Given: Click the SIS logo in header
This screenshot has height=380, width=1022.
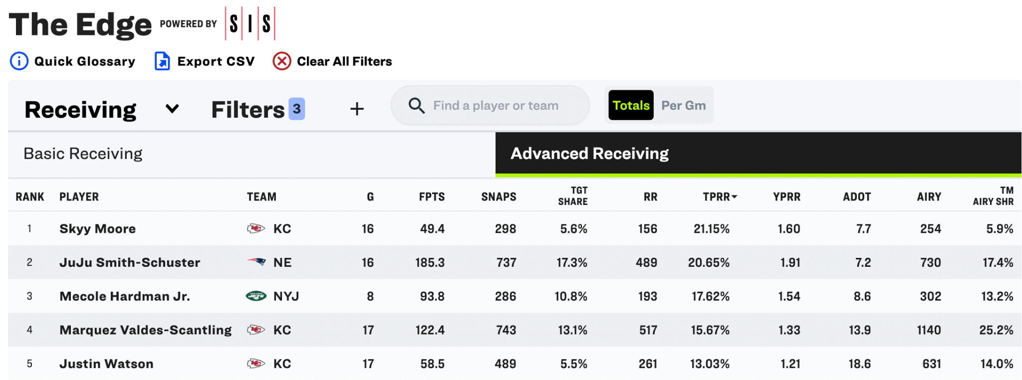Looking at the screenshot, I should [250, 23].
